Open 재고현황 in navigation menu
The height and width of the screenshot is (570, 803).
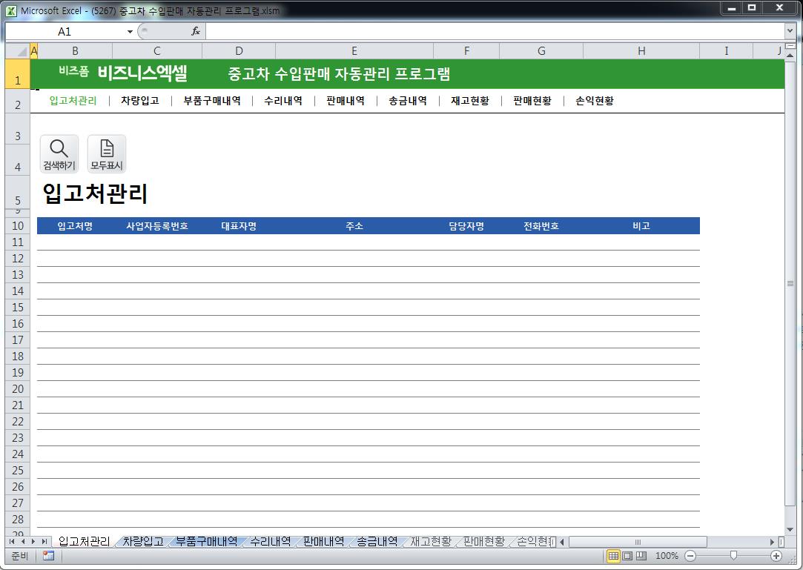(x=470, y=101)
